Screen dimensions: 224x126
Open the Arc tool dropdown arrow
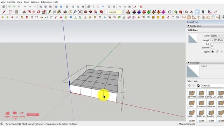tap(13, 12)
